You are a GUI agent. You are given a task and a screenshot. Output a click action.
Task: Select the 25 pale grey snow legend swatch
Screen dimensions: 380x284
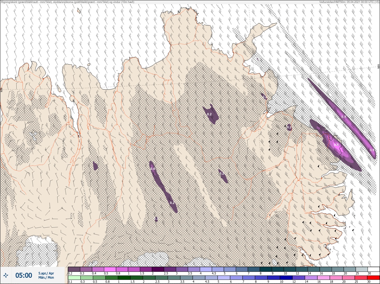point(362,269)
